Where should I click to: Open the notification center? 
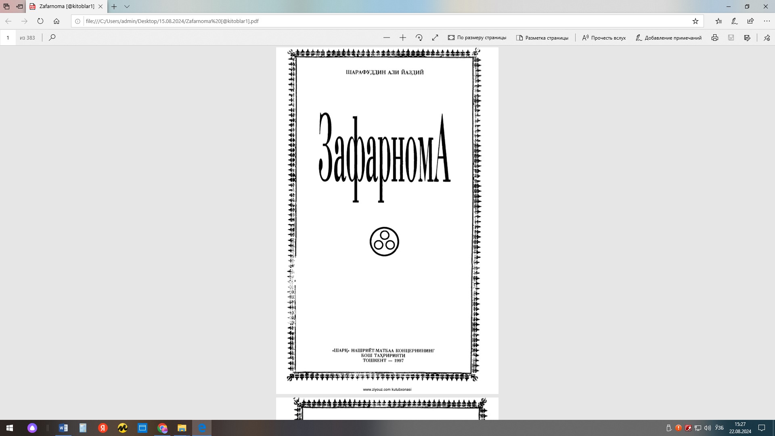[762, 428]
